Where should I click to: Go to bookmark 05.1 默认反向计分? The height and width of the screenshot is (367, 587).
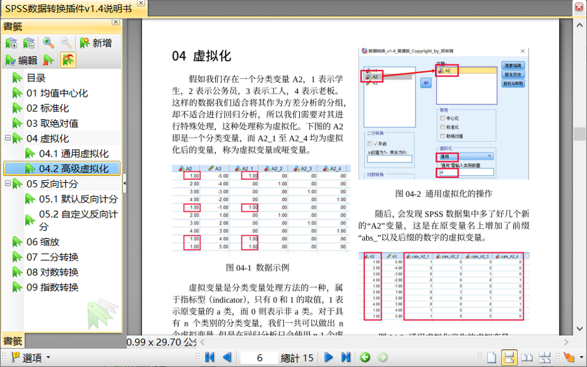click(78, 199)
